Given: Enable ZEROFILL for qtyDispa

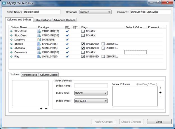Looking at the screenshot, I should 103,48.
